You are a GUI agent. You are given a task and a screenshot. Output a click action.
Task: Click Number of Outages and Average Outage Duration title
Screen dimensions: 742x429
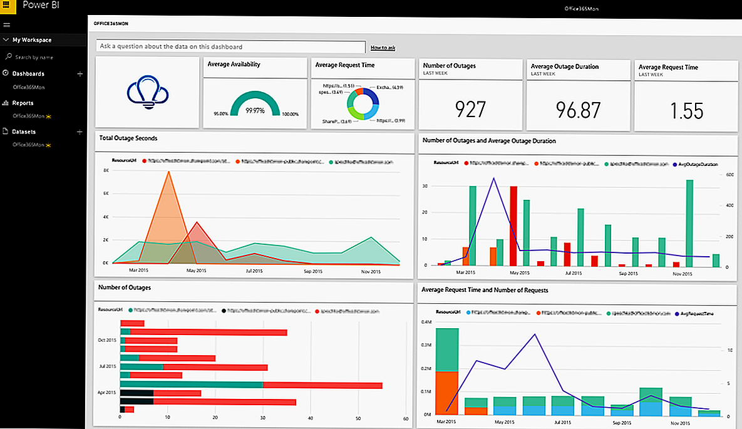point(489,141)
